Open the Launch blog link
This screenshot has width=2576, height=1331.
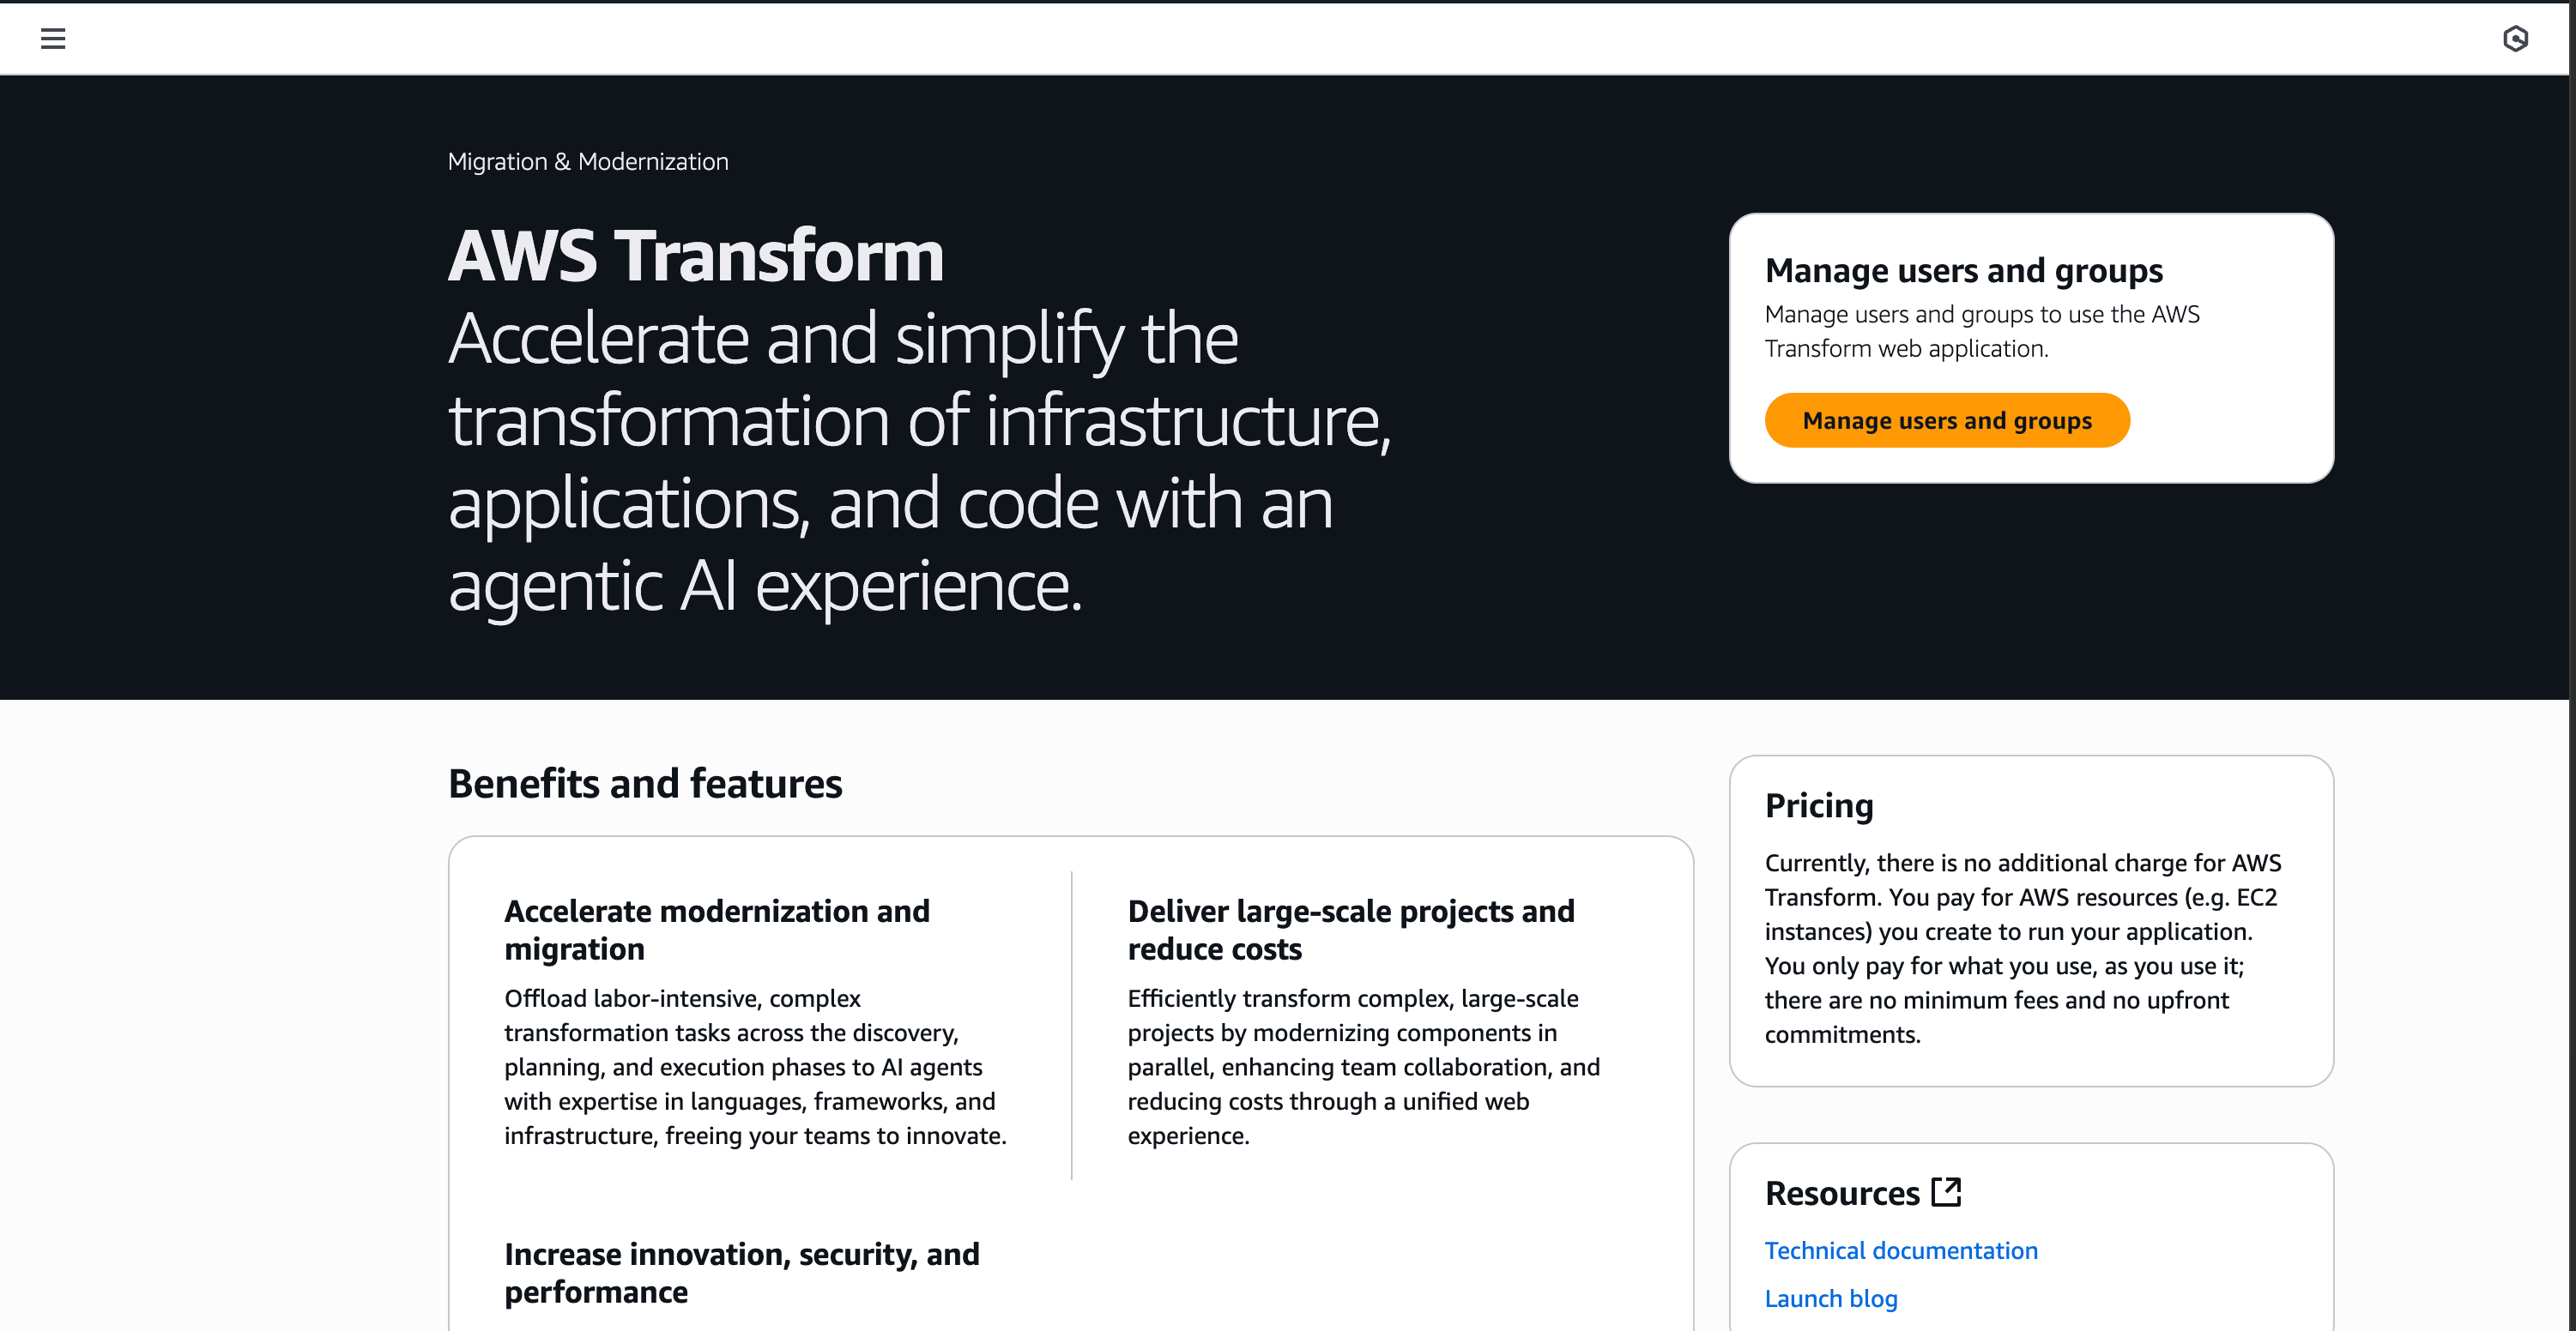[1830, 1298]
